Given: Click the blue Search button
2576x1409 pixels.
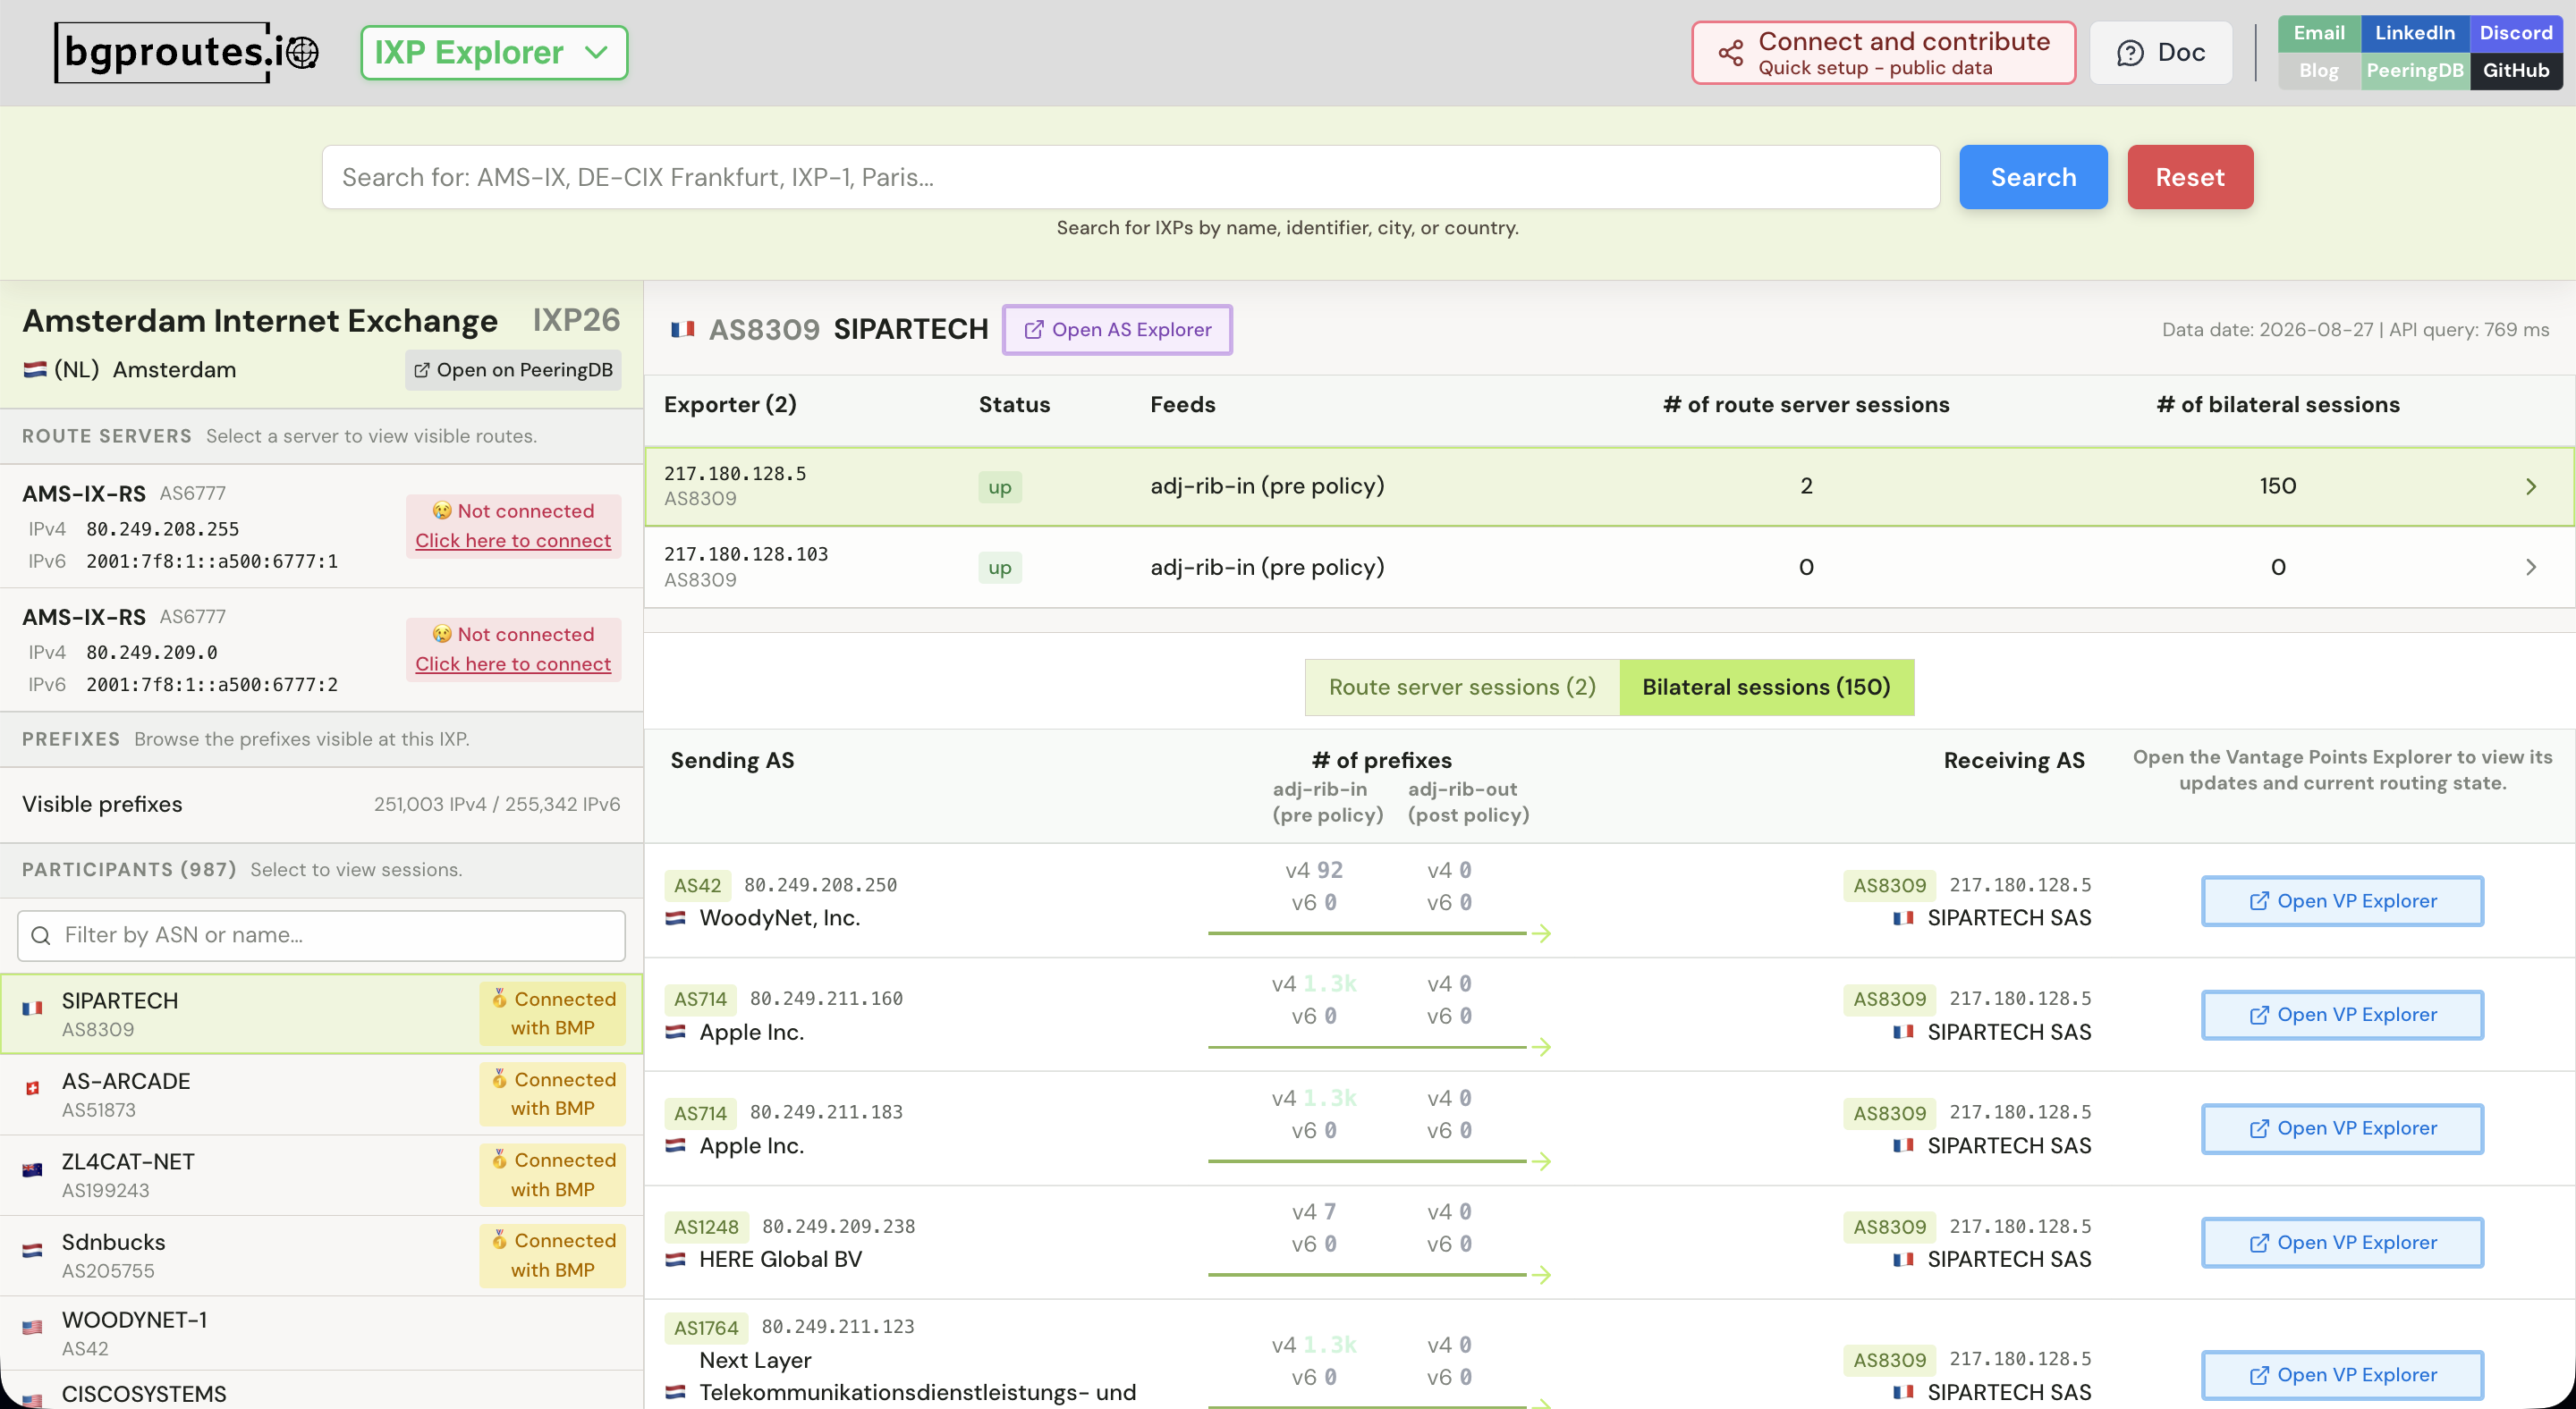Looking at the screenshot, I should (2033, 177).
